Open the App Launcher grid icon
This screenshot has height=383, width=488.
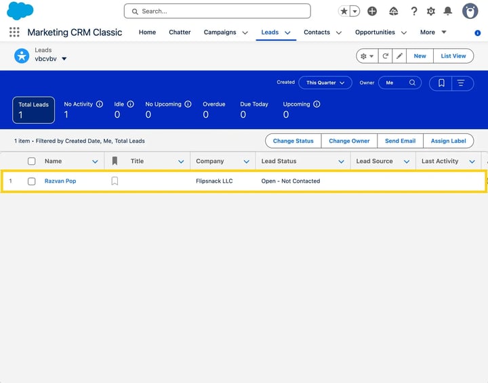[14, 32]
